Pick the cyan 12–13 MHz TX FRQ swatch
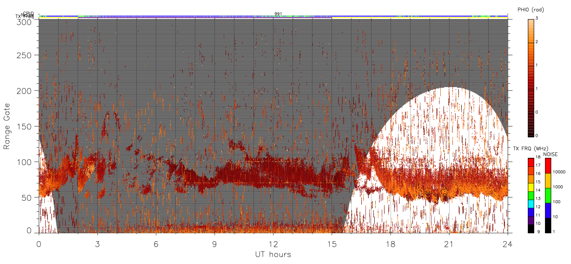Screen dimensions: 571x264 [531, 204]
